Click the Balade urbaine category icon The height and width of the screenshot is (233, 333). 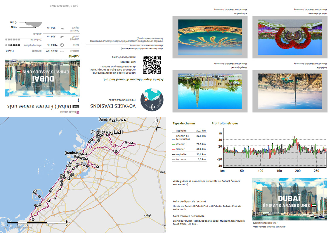click(78, 112)
